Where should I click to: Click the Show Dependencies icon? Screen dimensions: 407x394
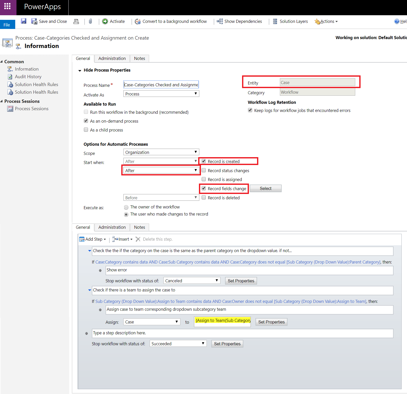(x=220, y=21)
